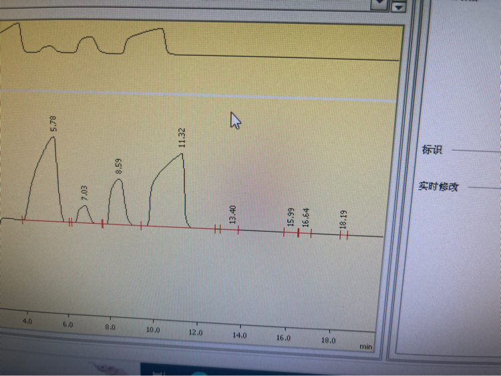Select the 实时修改 label in the right panel
The height and width of the screenshot is (376, 501).
438,186
